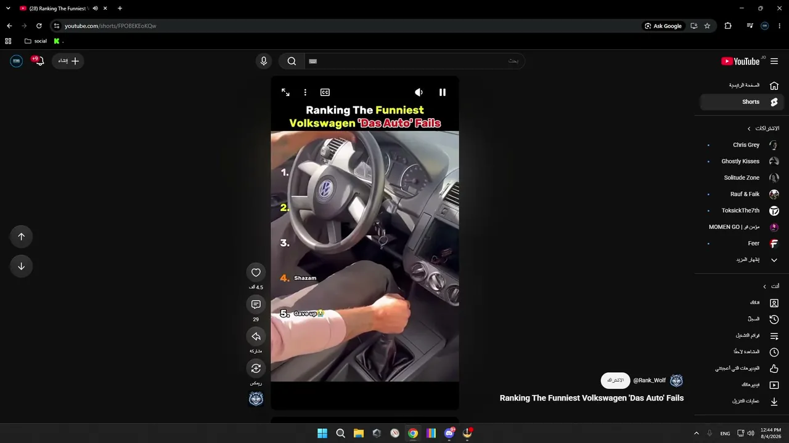Viewport: 789px width, 443px height.
Task: Open the Create video button
Action: (68, 61)
